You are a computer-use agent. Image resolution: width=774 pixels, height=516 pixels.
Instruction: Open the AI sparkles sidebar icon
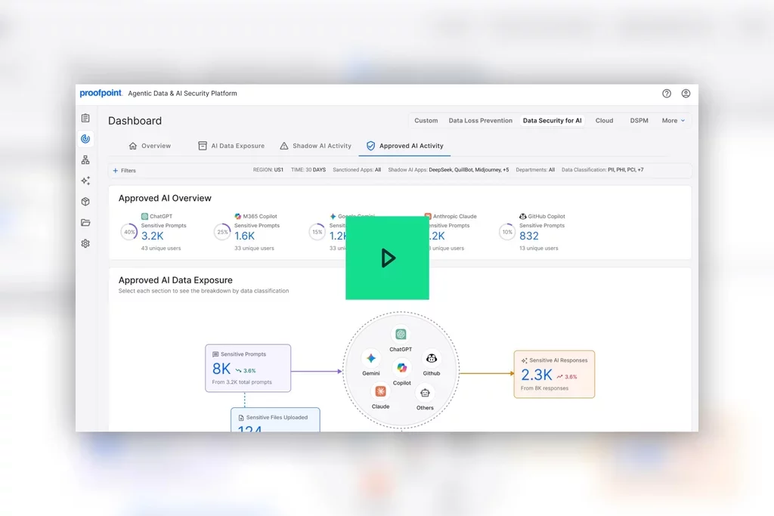85,181
